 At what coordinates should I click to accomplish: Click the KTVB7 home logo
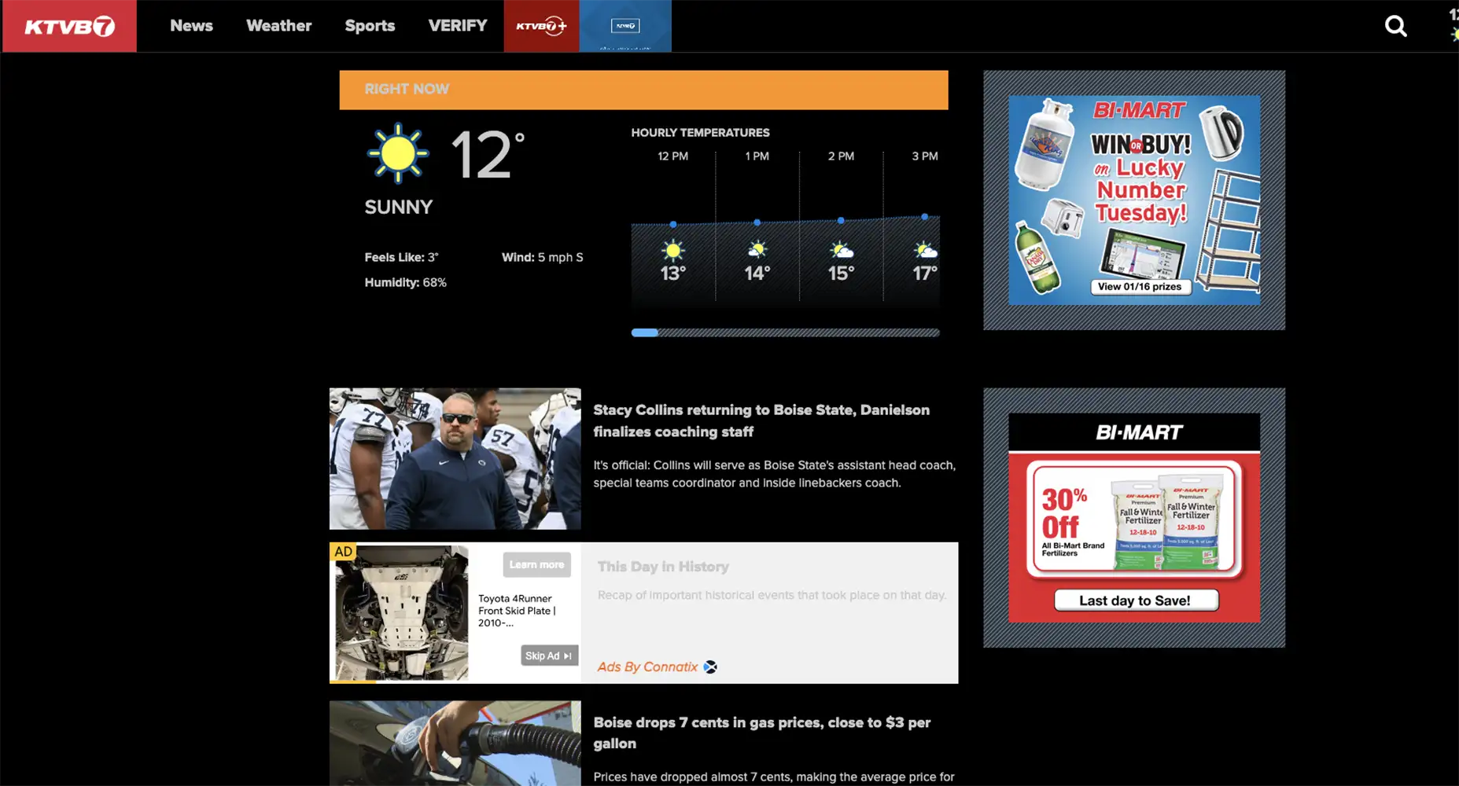[x=69, y=26]
